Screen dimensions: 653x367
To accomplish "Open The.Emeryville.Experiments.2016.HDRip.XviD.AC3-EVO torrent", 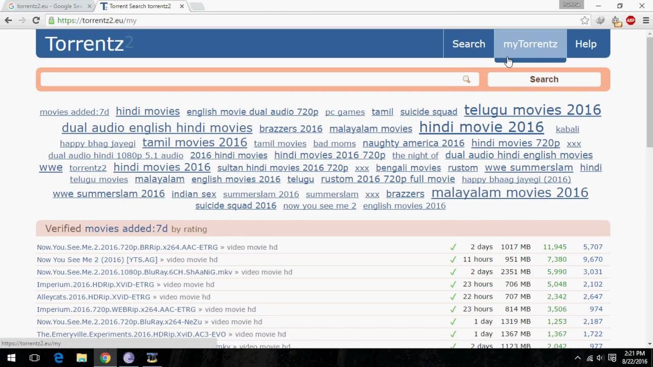I will [x=131, y=334].
